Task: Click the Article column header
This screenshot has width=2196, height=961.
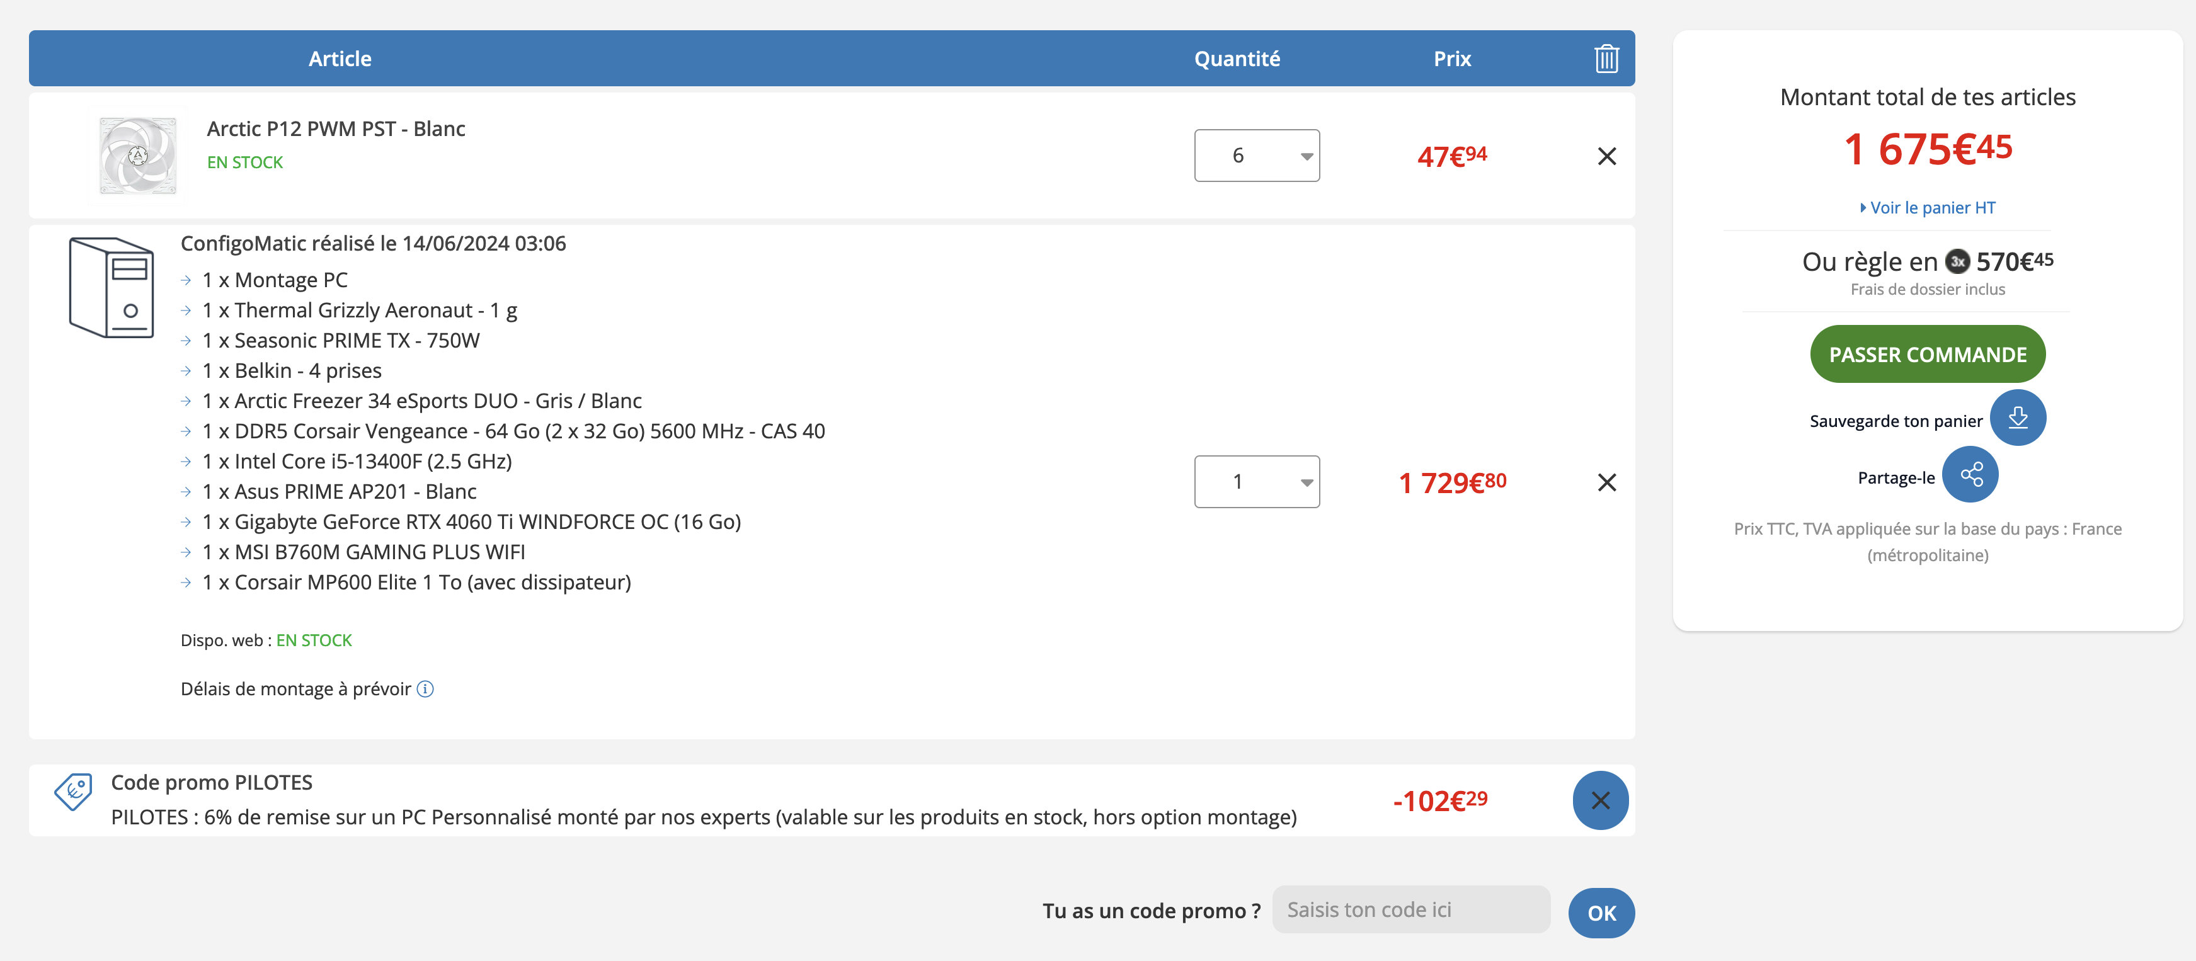Action: 340,59
